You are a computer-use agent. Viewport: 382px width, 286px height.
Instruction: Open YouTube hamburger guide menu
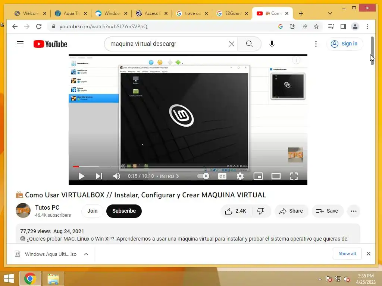click(x=20, y=44)
